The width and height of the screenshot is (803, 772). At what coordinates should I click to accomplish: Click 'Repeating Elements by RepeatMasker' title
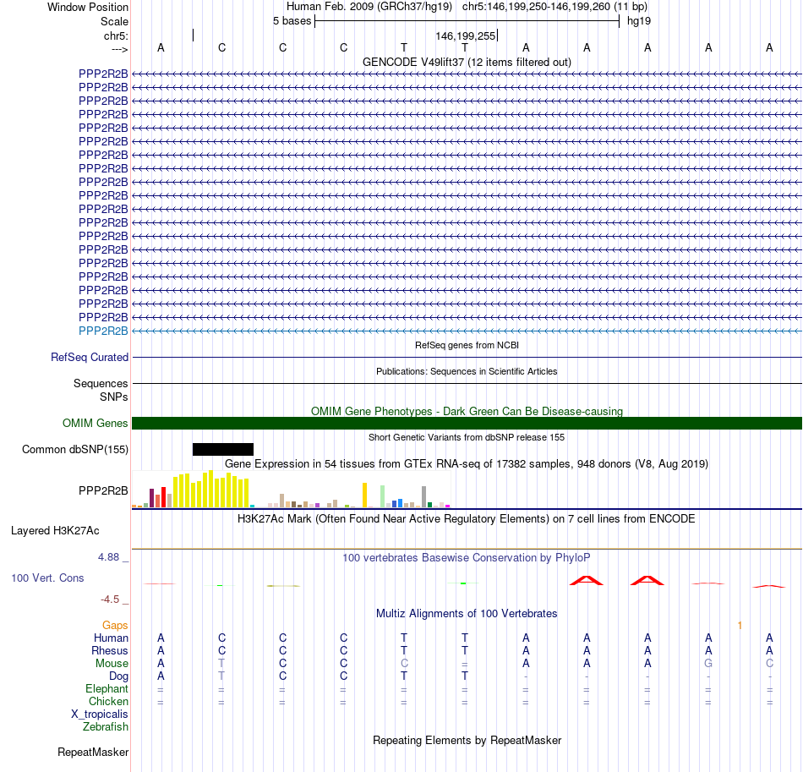[x=467, y=740]
